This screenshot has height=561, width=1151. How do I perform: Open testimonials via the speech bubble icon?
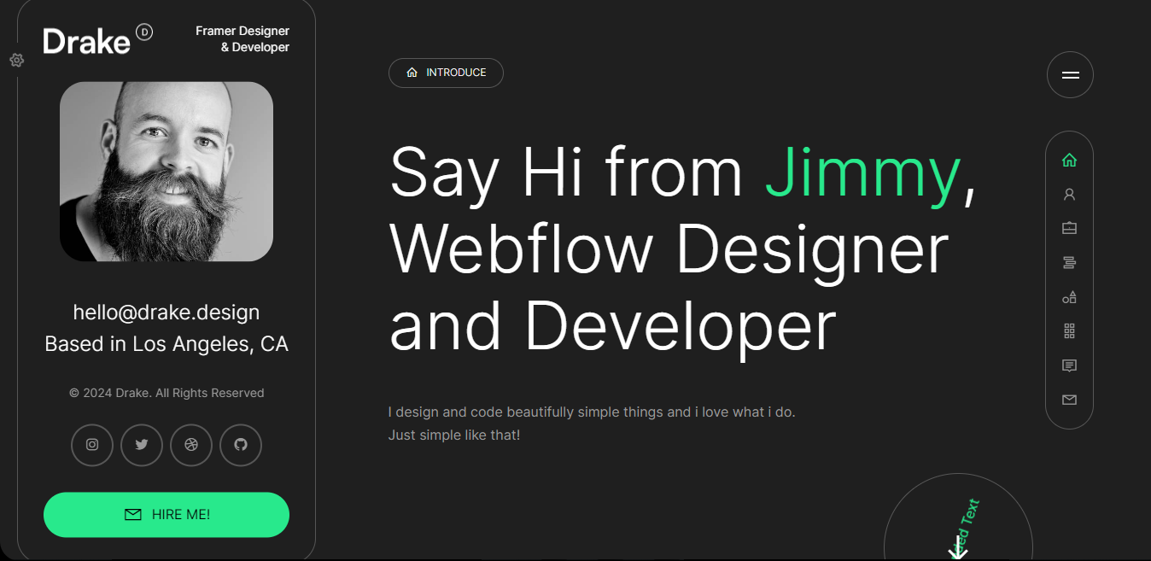(x=1069, y=365)
